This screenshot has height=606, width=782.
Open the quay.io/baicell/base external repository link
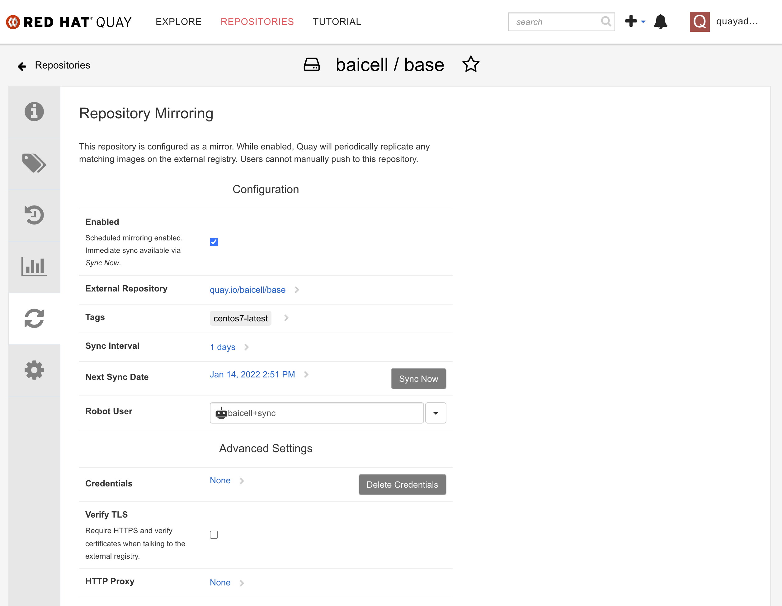pos(247,290)
